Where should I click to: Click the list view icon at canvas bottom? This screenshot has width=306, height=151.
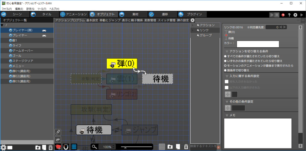pos(162,147)
